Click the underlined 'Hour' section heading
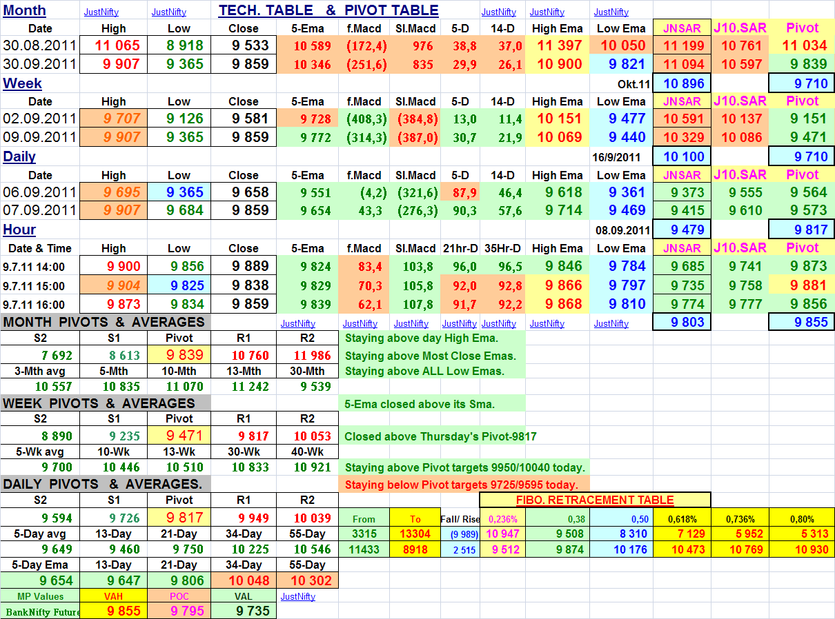The height and width of the screenshot is (619, 835). point(19,230)
